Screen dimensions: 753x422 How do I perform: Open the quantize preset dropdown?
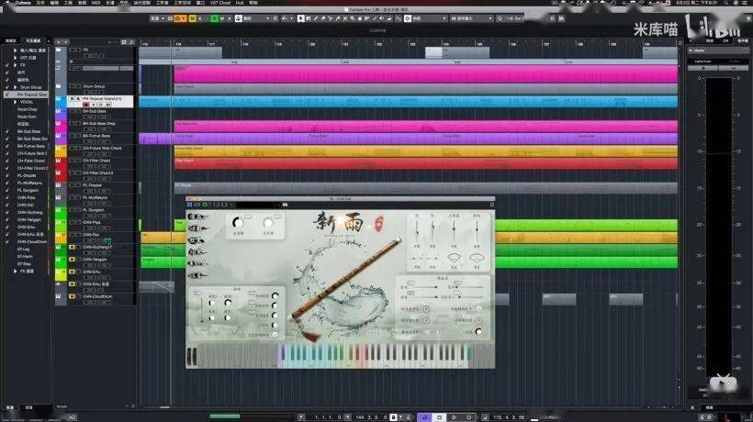(472, 18)
